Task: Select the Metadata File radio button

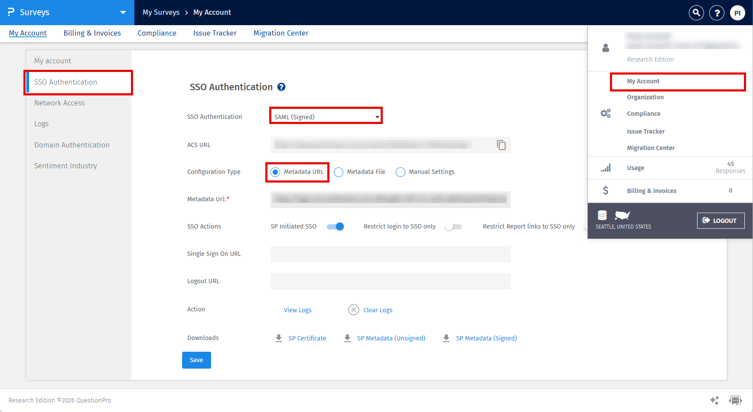Action: [x=339, y=172]
